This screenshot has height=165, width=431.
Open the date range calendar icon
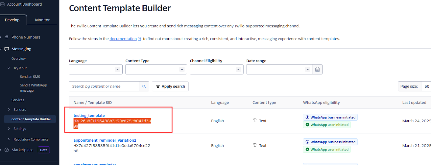click(318, 69)
